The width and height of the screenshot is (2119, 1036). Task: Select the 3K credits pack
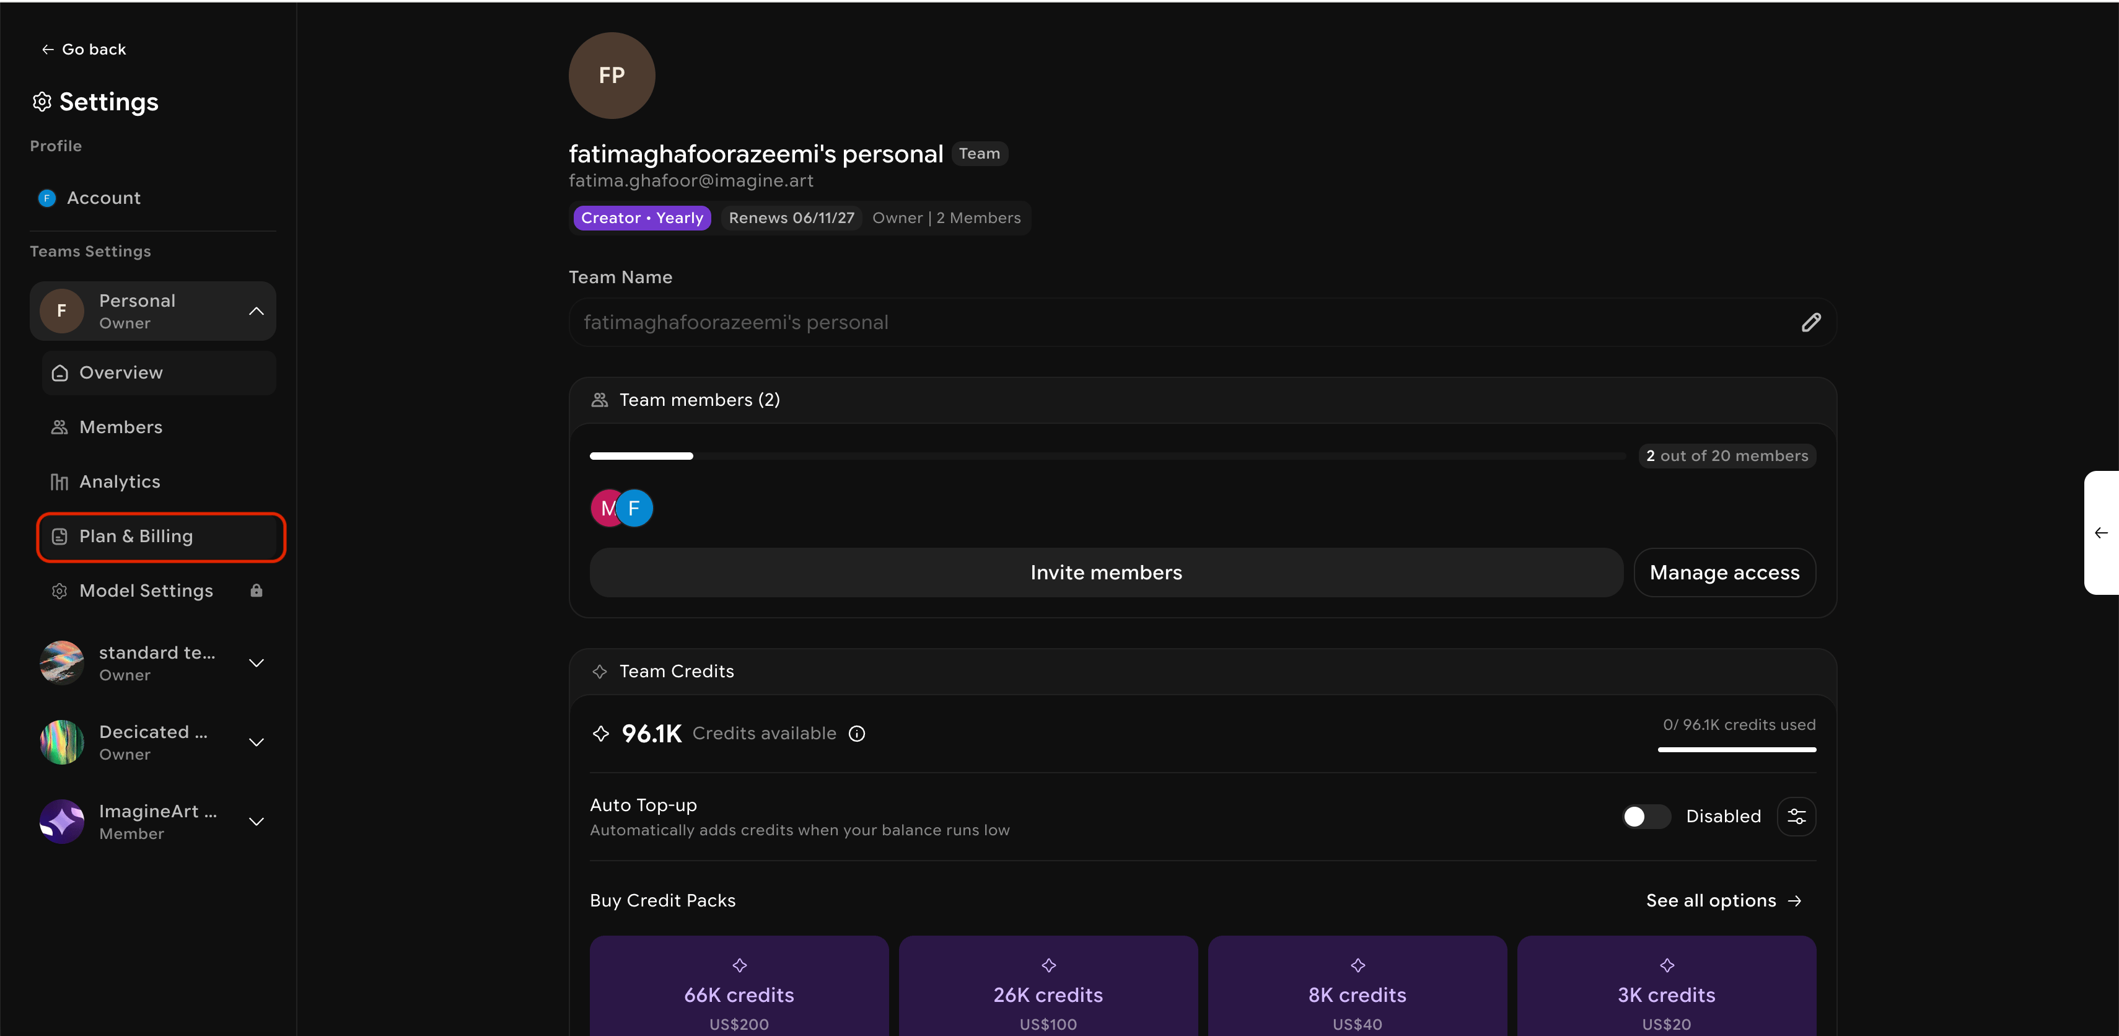(x=1667, y=986)
